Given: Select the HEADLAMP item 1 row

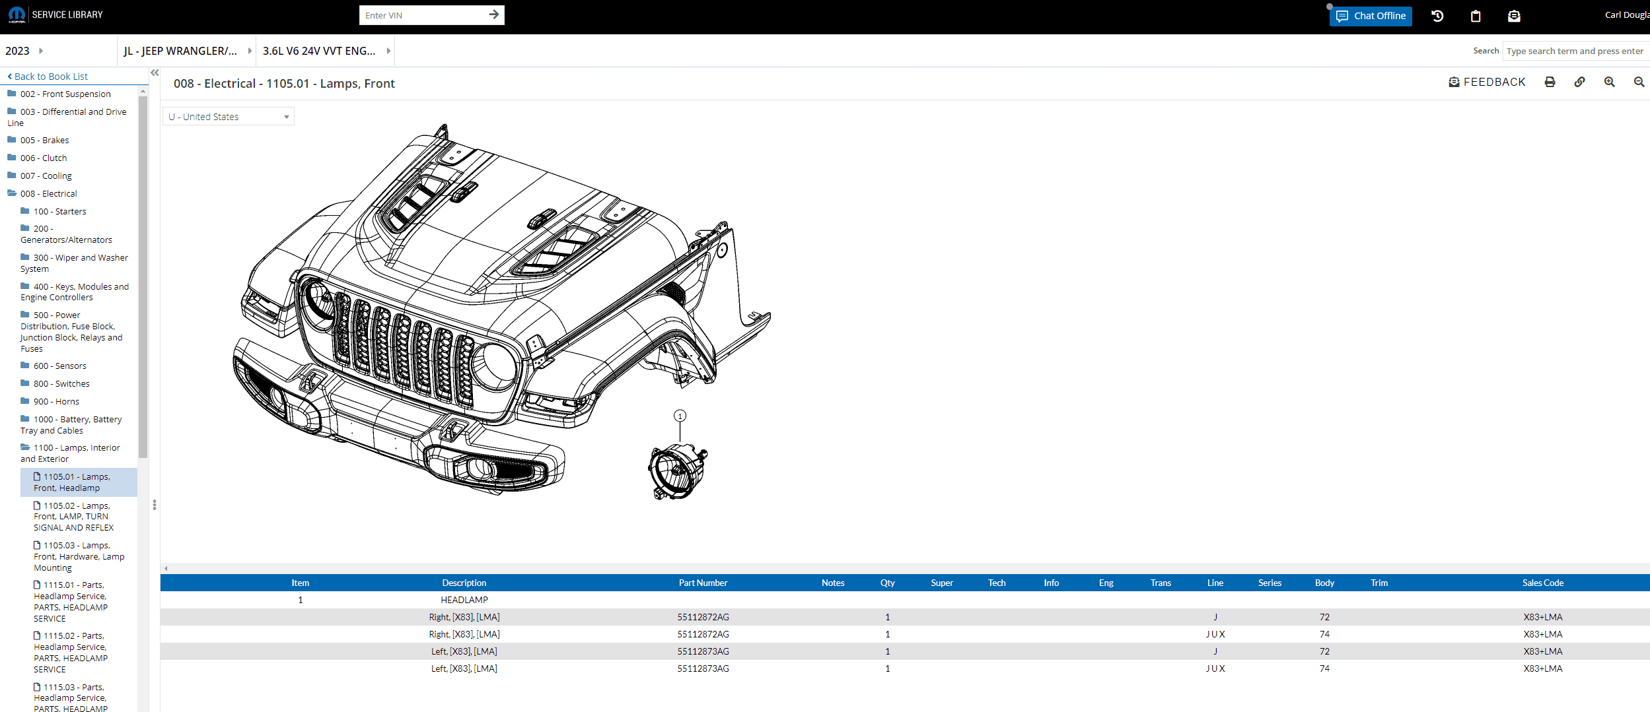Looking at the screenshot, I should pos(905,600).
